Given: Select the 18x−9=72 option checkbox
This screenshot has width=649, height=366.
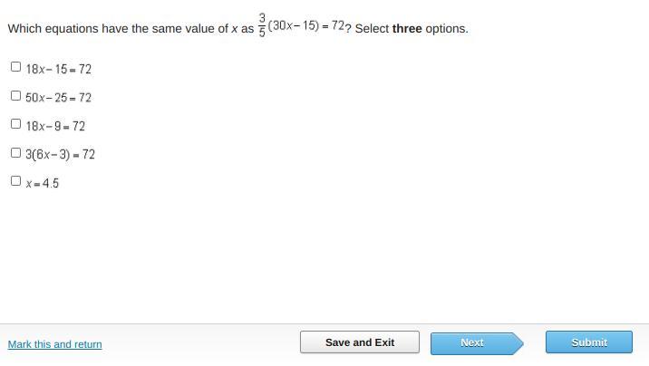Looking at the screenshot, I should point(15,124).
